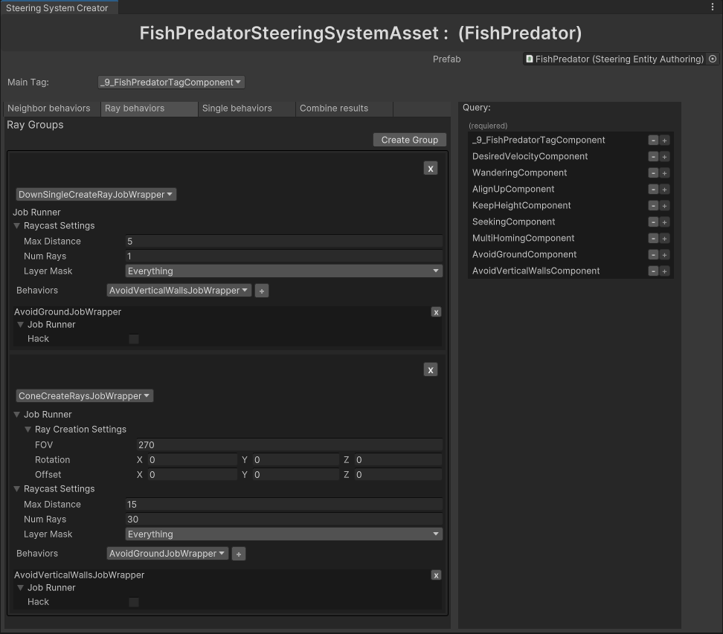
Task: Delete the AvoidGroundJobWrapper behavior
Action: coord(436,312)
